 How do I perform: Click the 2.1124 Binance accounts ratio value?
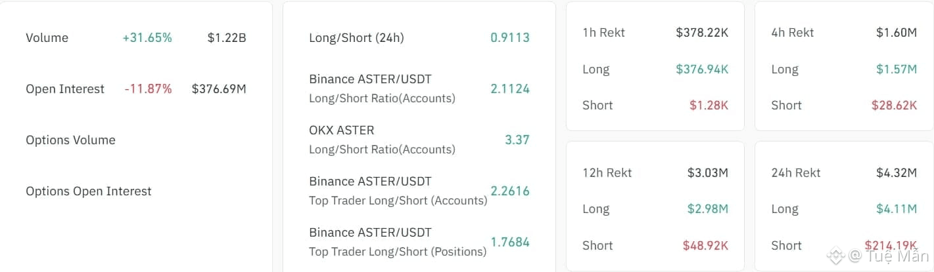[x=510, y=89]
